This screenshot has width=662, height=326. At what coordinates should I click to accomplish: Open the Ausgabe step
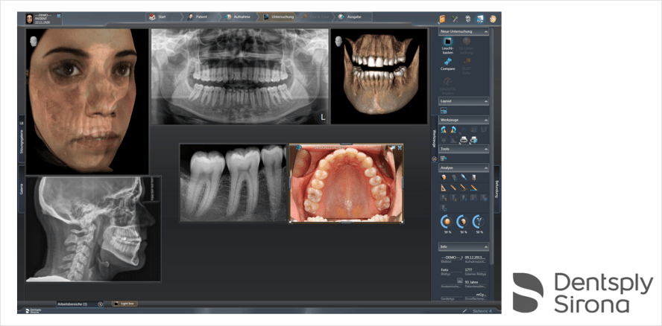(x=352, y=16)
